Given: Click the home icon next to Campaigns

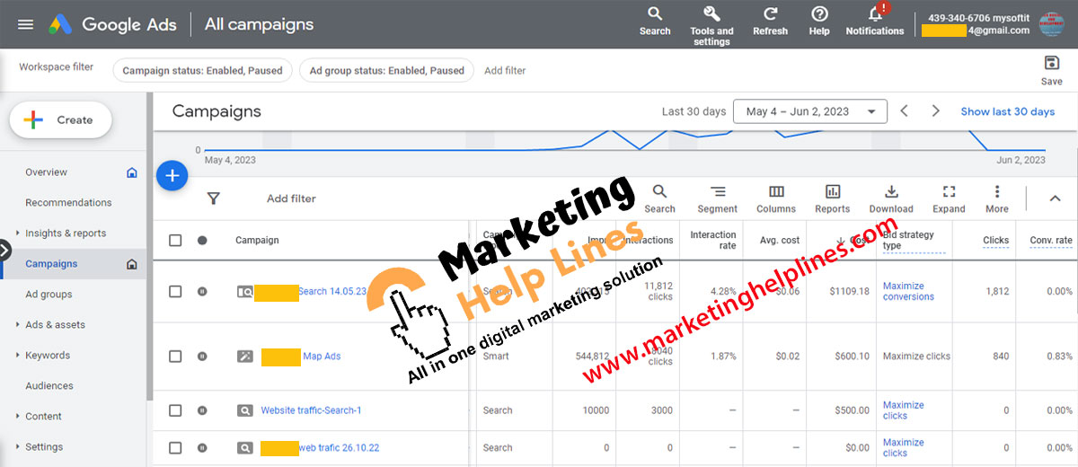Looking at the screenshot, I should pos(132,264).
